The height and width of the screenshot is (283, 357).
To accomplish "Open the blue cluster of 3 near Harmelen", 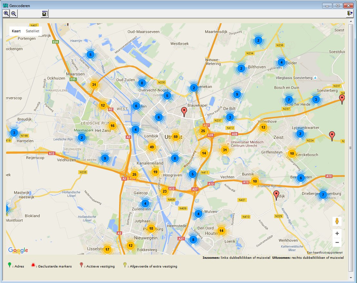I will (14, 133).
